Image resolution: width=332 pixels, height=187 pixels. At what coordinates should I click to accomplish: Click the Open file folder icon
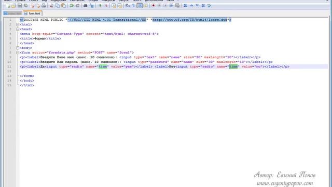point(14,6)
